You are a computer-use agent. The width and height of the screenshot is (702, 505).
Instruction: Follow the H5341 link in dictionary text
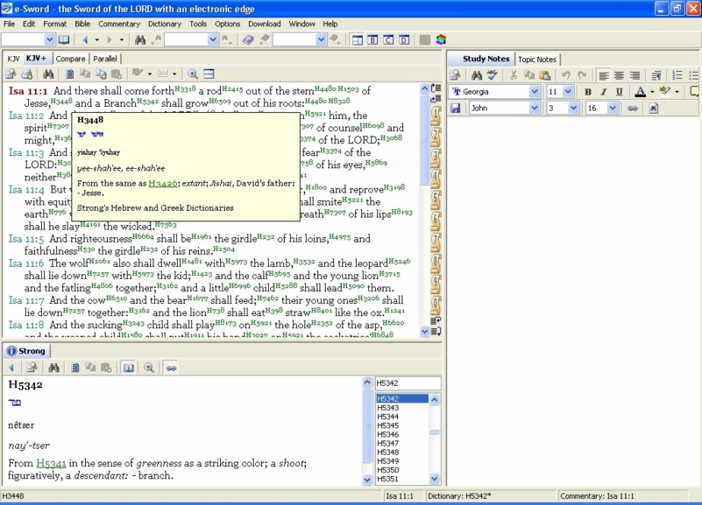pyautogui.click(x=51, y=463)
